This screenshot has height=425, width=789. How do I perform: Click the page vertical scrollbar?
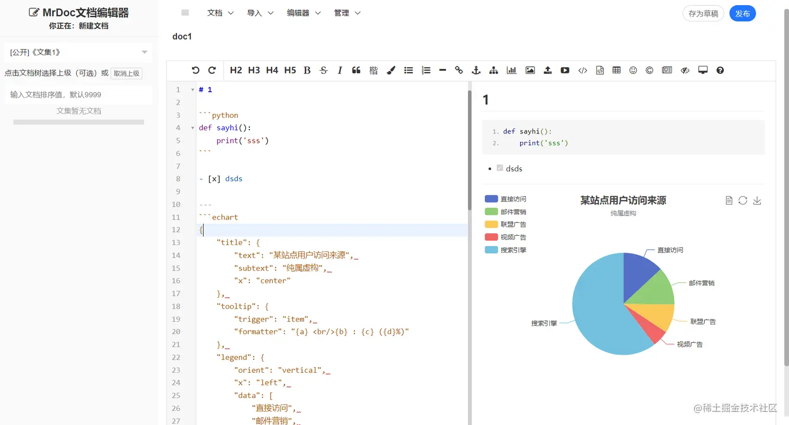coord(786,188)
